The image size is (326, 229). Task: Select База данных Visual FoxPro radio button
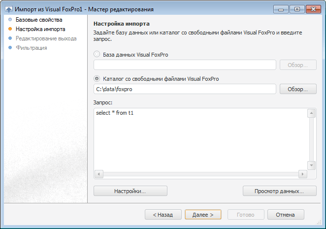pos(97,54)
